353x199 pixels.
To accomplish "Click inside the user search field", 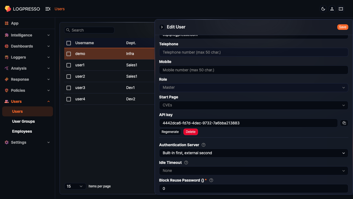I will click(x=89, y=30).
